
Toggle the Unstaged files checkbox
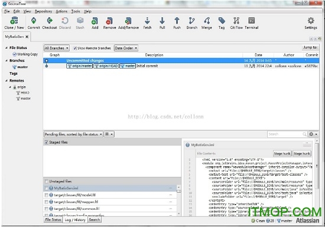tap(47, 181)
